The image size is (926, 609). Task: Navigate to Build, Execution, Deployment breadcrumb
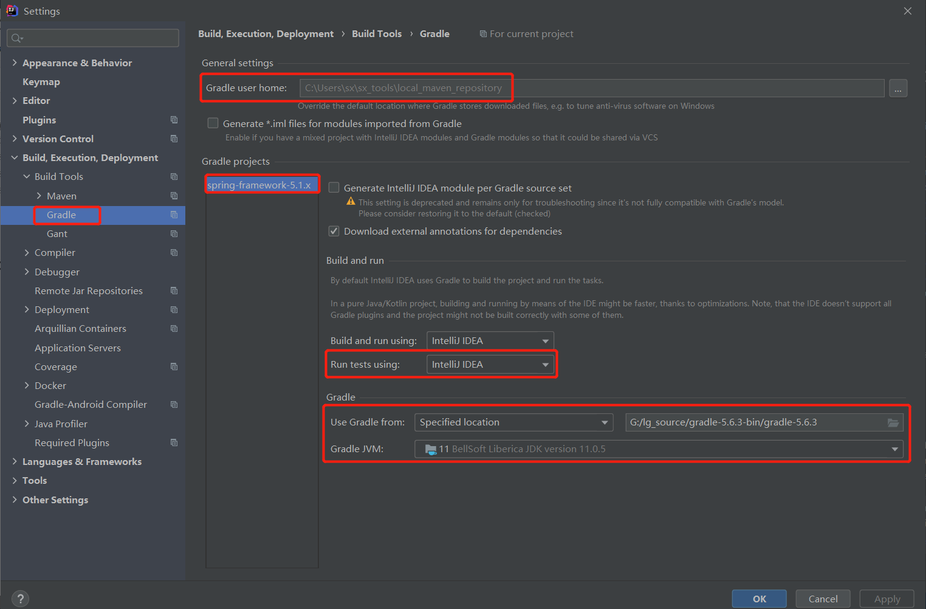click(266, 33)
